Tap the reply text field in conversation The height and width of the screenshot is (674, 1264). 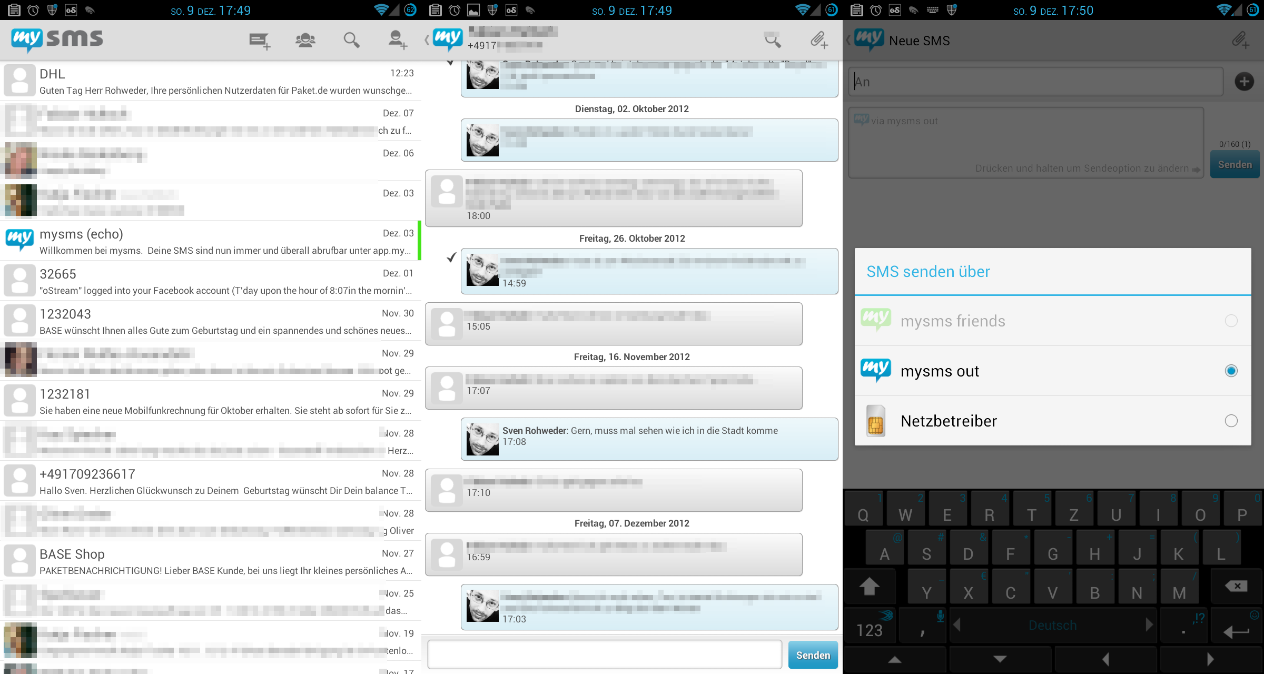[605, 655]
